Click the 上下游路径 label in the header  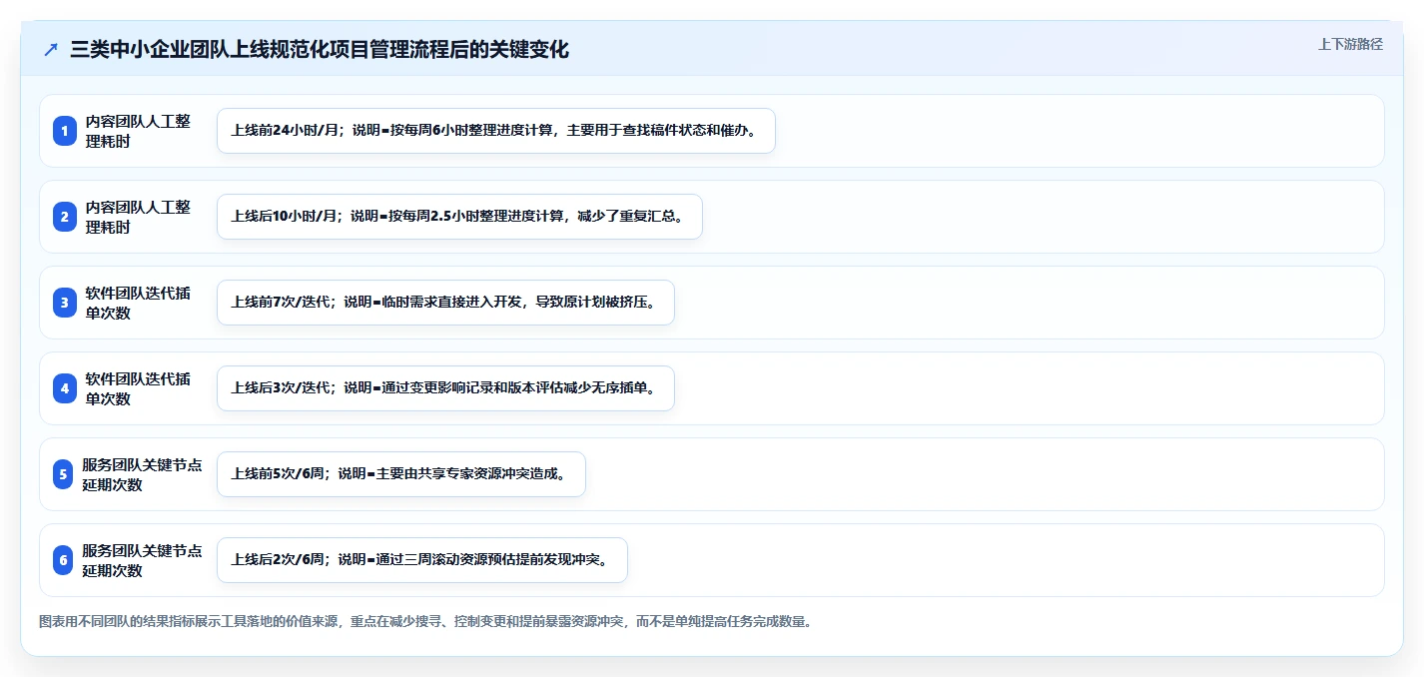coord(1350,44)
